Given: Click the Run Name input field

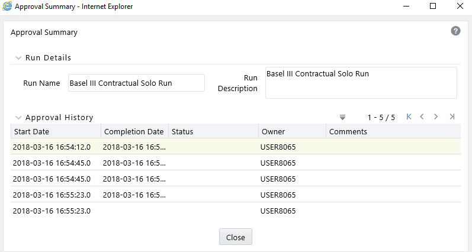Looking at the screenshot, I should coord(136,83).
